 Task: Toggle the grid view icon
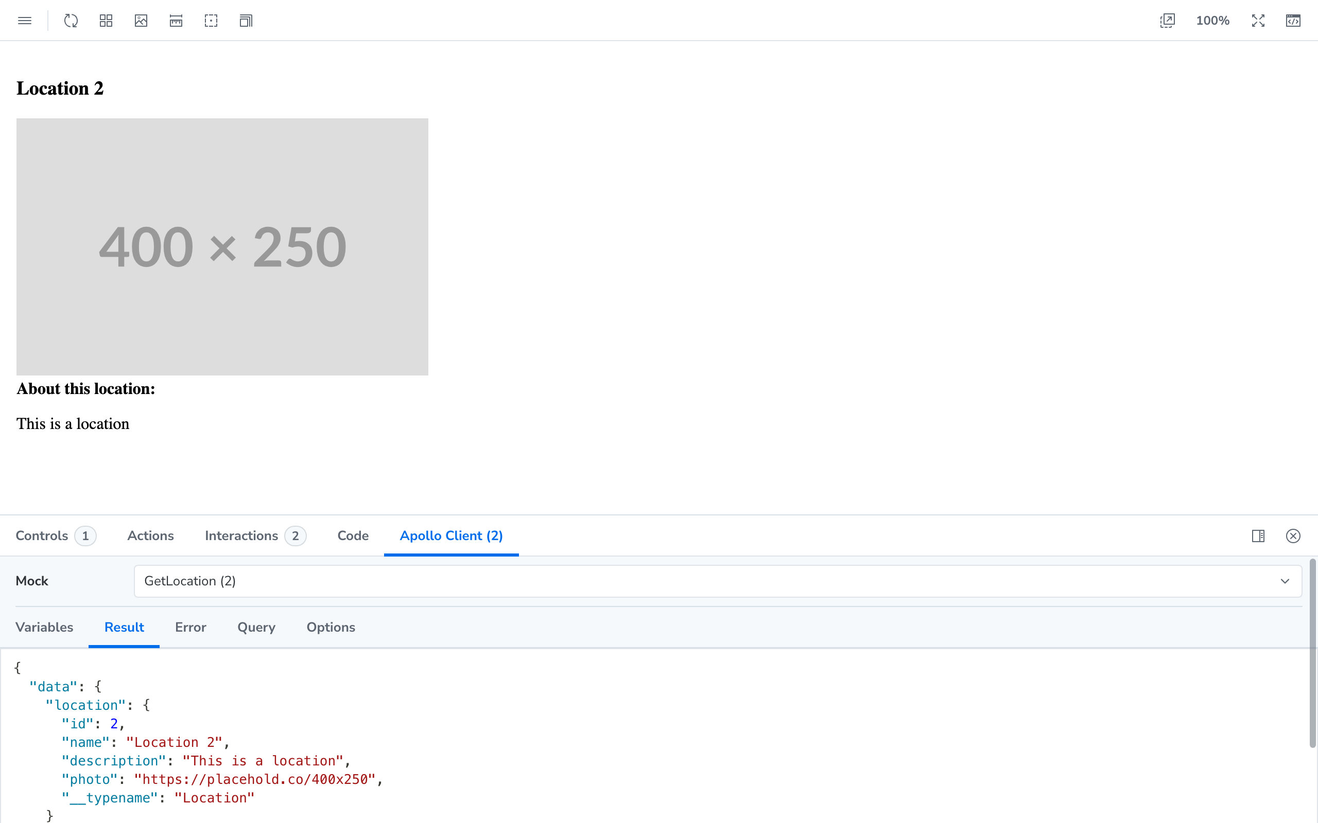tap(106, 21)
